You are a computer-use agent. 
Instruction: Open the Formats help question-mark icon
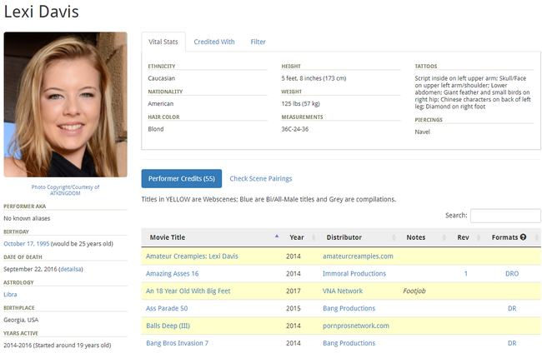(523, 237)
